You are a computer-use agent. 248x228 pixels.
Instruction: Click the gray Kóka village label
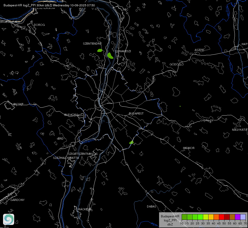216,107
